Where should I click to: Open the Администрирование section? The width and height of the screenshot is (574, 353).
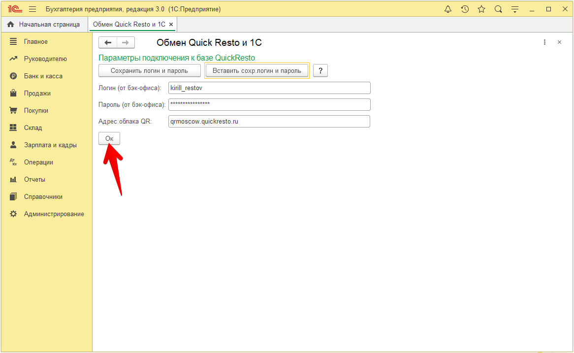(54, 214)
